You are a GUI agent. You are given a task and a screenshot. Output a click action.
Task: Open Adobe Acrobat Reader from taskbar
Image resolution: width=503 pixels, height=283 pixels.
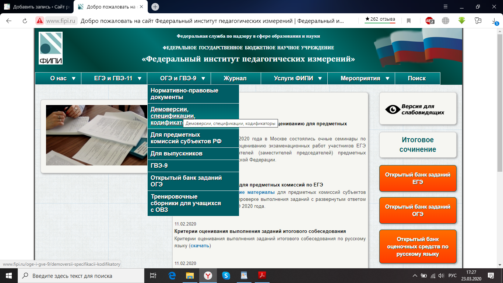click(x=262, y=275)
